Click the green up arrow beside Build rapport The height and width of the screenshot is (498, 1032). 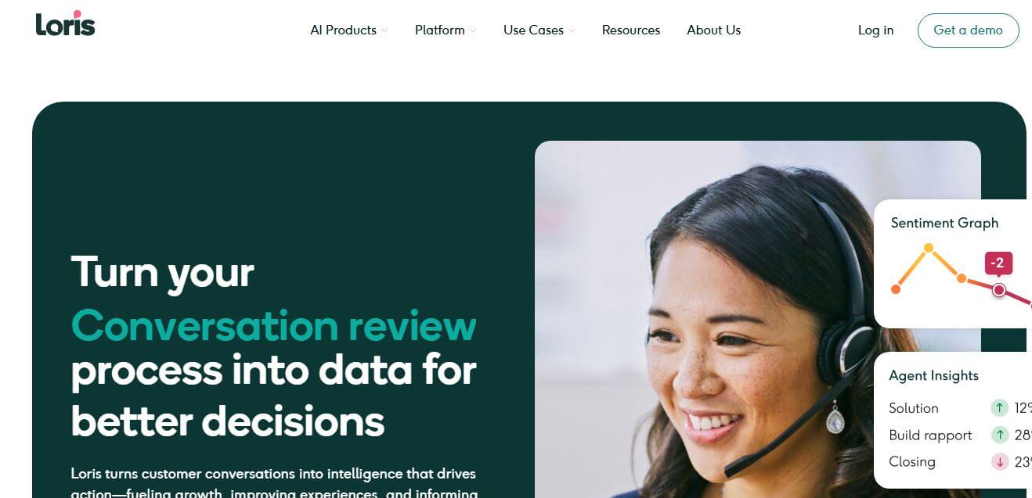pos(999,435)
